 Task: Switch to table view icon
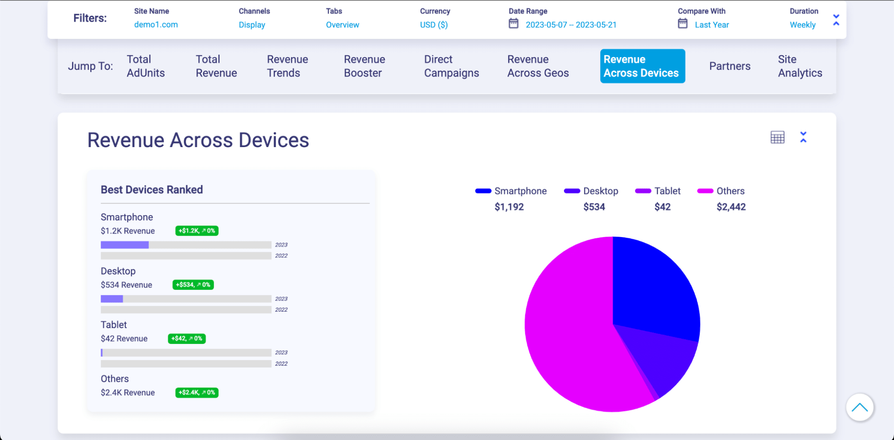click(x=777, y=137)
